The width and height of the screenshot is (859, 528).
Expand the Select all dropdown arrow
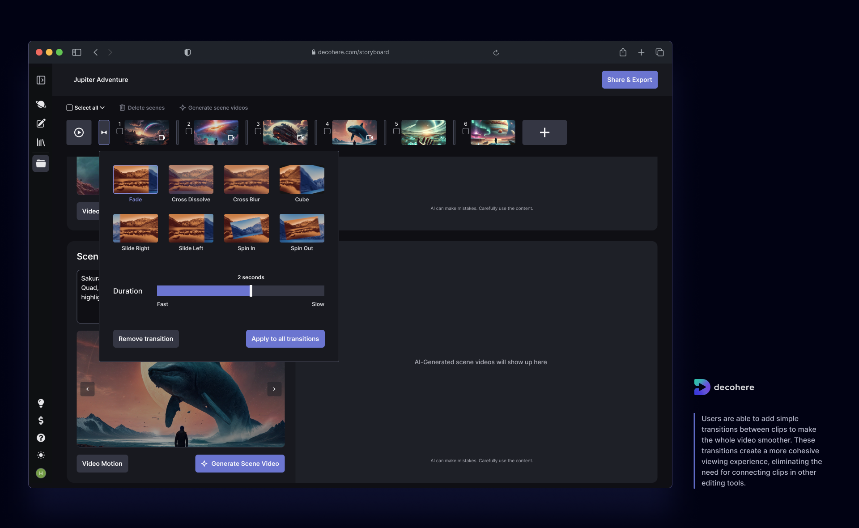click(102, 108)
